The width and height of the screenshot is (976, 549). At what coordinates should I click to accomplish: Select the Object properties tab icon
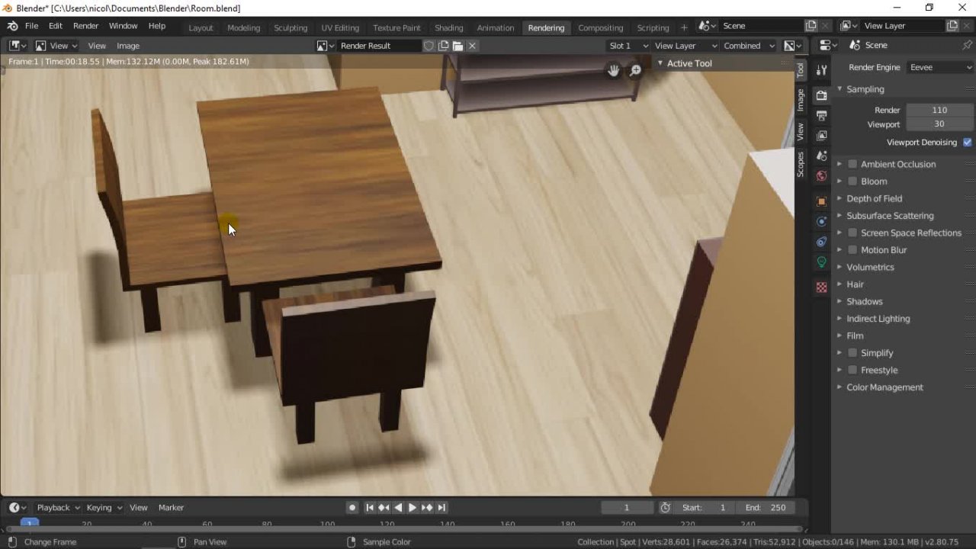click(821, 201)
